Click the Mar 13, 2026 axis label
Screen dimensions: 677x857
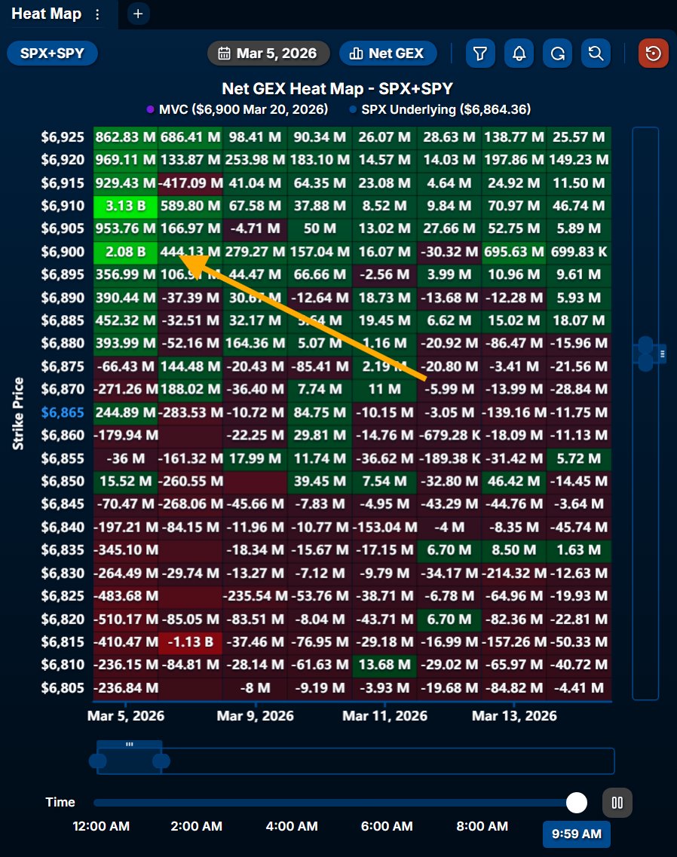click(514, 716)
